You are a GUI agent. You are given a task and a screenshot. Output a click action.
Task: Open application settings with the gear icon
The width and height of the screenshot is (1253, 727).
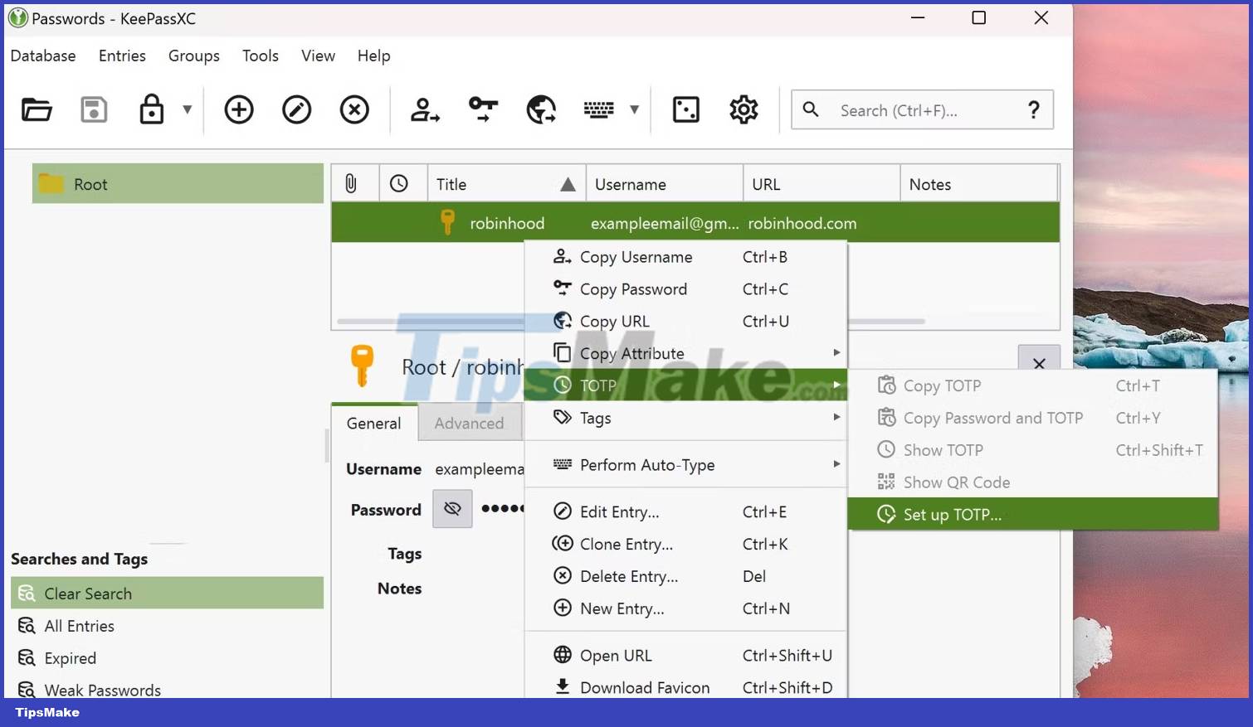744,109
